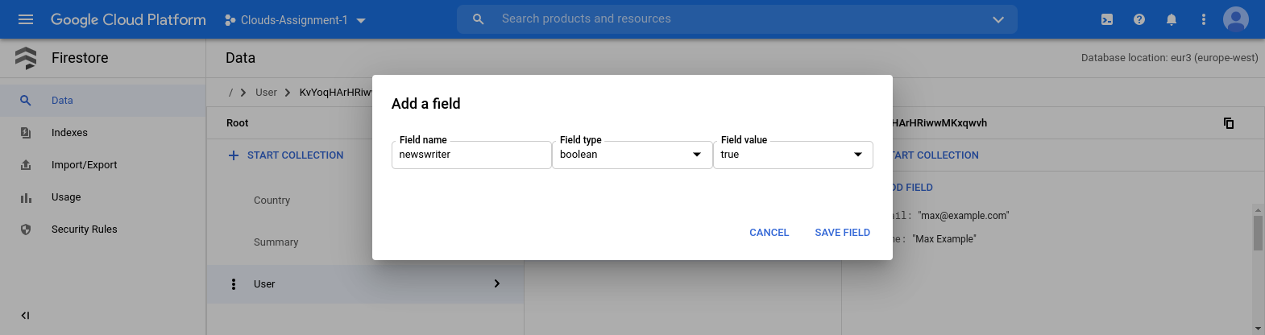Click Start Collection under Root
The image size is (1265, 335).
click(x=295, y=155)
